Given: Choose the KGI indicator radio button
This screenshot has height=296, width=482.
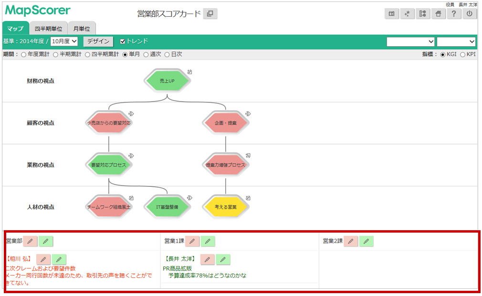Looking at the screenshot, I should (443, 55).
